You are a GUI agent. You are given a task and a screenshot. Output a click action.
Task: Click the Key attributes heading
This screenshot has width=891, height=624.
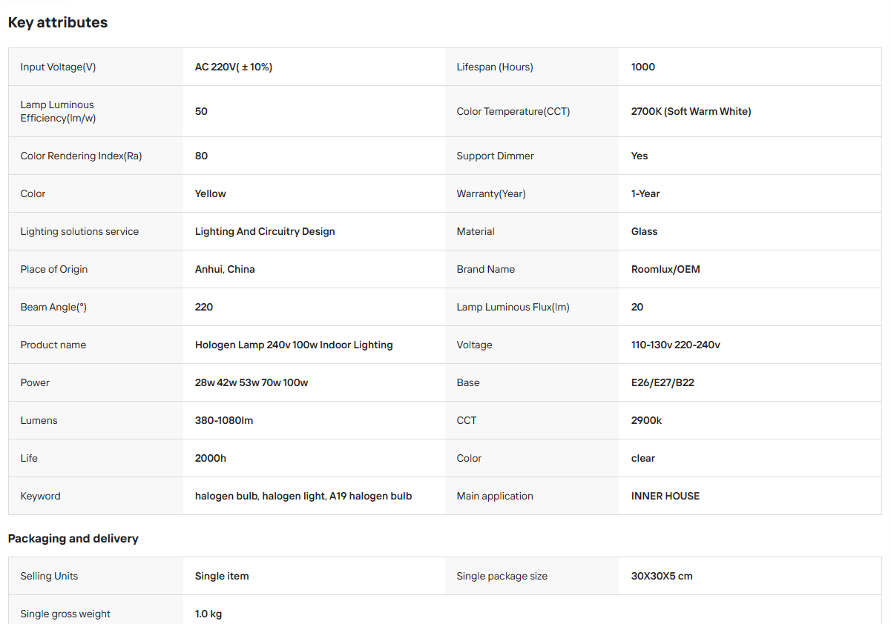click(58, 22)
